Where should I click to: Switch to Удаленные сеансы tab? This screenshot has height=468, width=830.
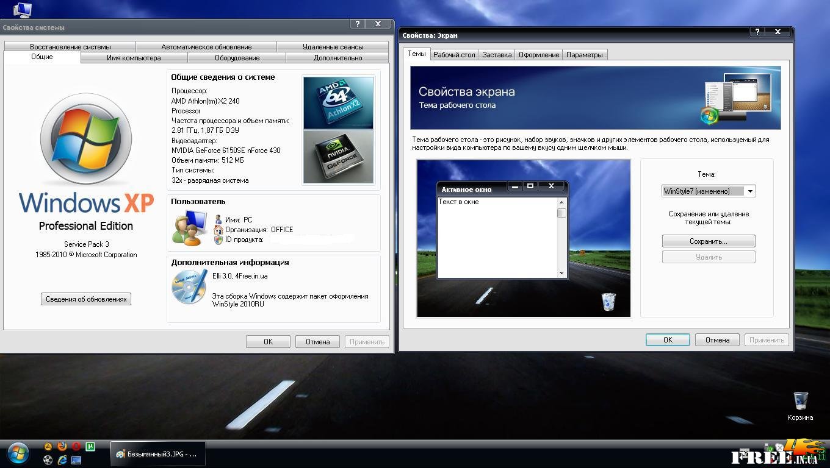tap(333, 47)
